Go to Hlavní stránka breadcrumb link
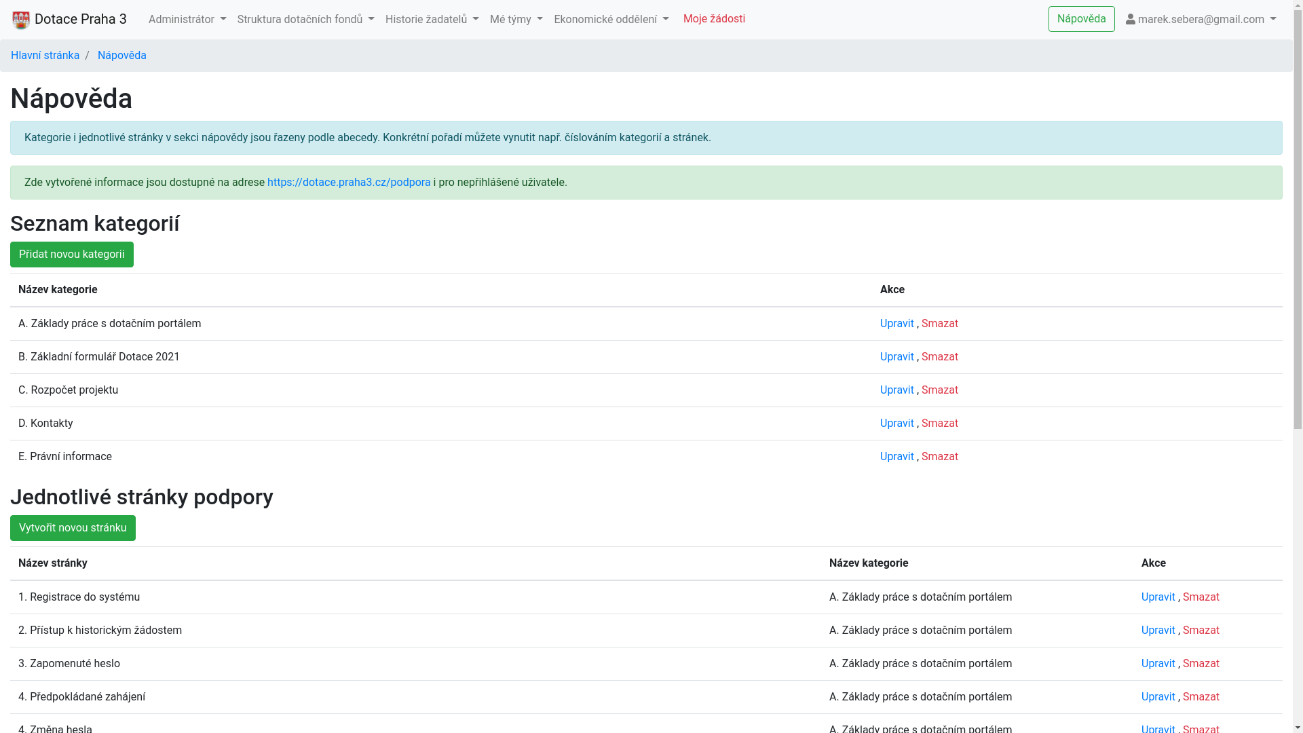 (45, 56)
